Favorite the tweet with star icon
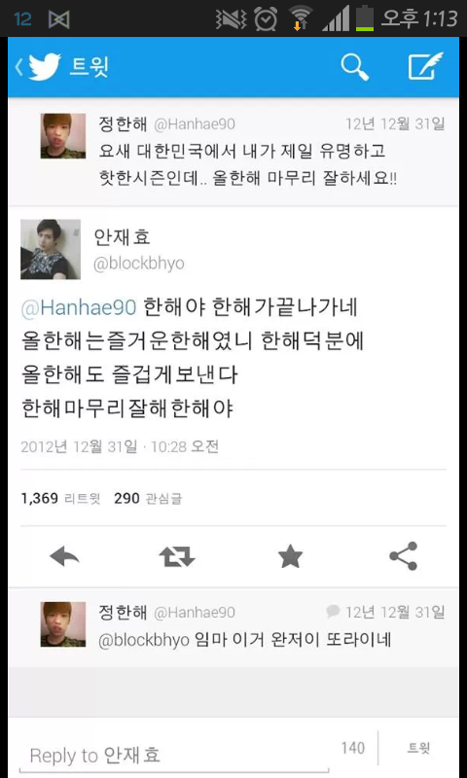The height and width of the screenshot is (778, 467). click(x=290, y=556)
